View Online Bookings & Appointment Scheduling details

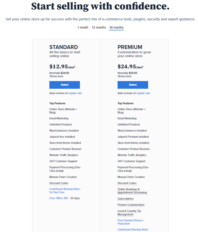132,191
